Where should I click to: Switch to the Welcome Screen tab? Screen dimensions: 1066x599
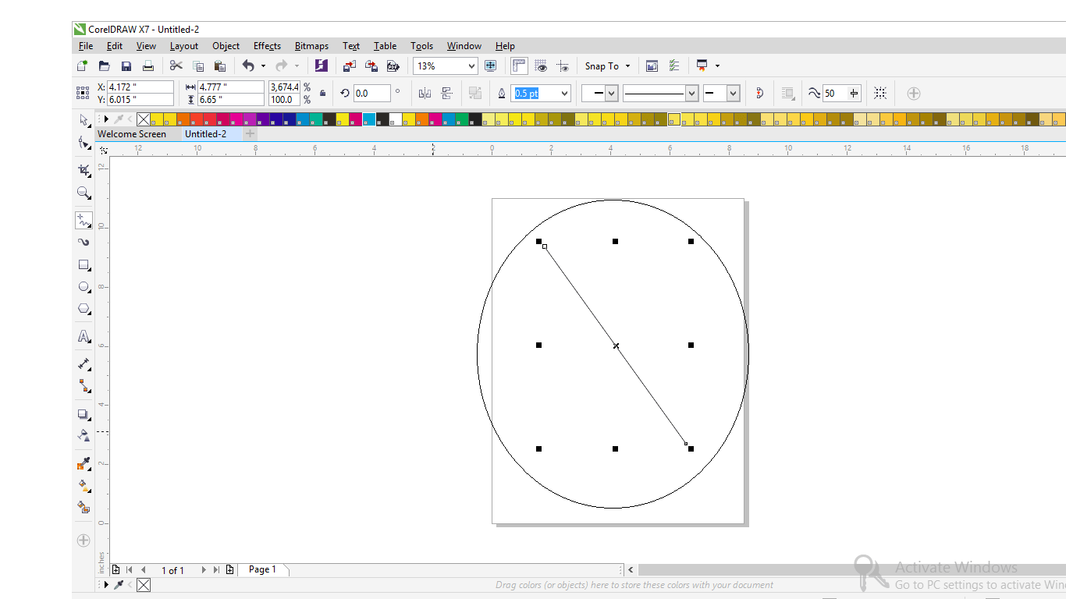point(130,133)
